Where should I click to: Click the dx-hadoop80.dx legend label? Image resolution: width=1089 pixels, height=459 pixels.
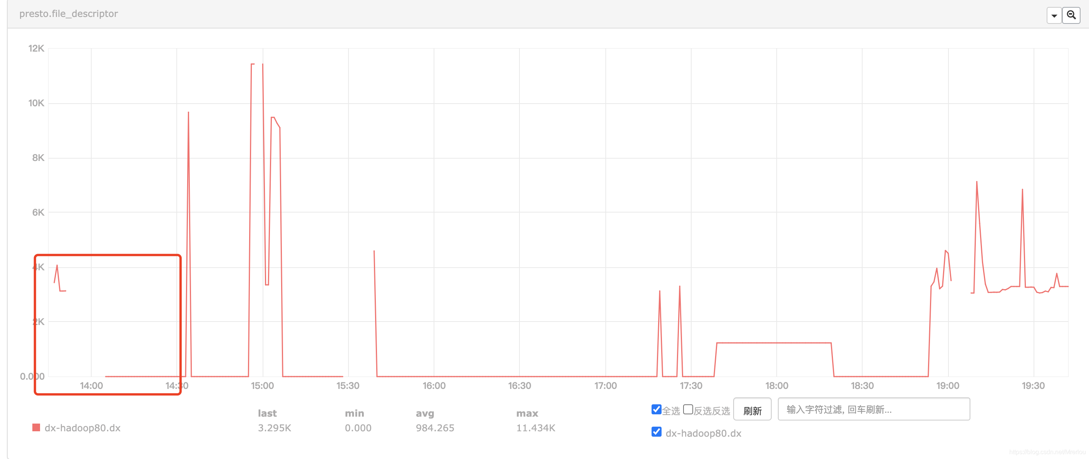pyautogui.click(x=82, y=428)
